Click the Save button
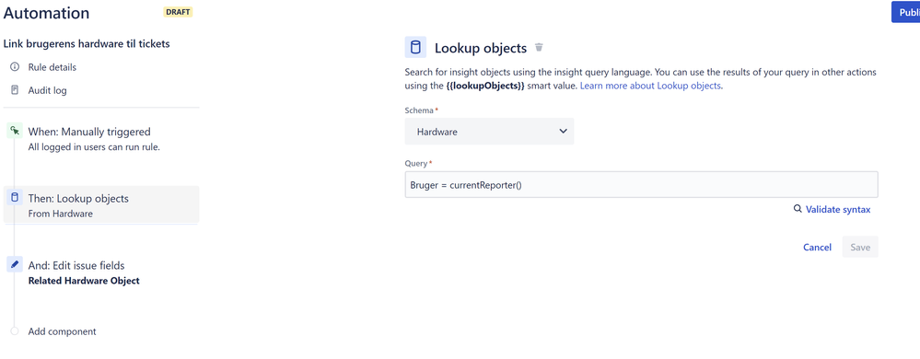 860,247
